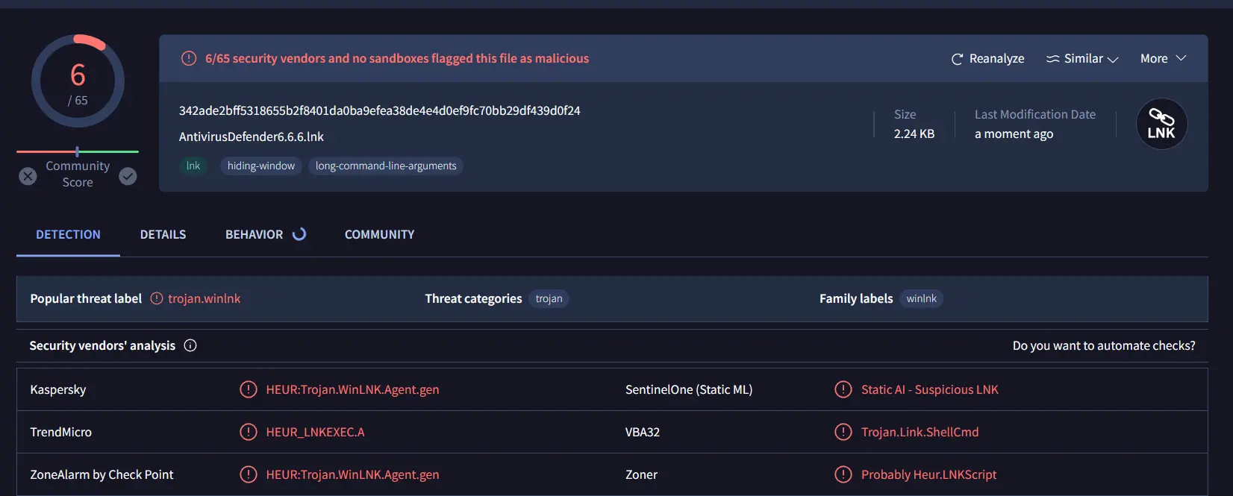Click the Community Score slider bar
This screenshot has width=1233, height=496.
(78, 151)
